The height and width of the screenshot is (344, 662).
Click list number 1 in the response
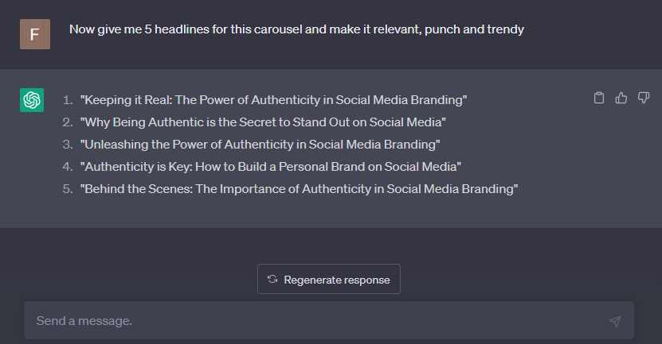tap(68, 100)
